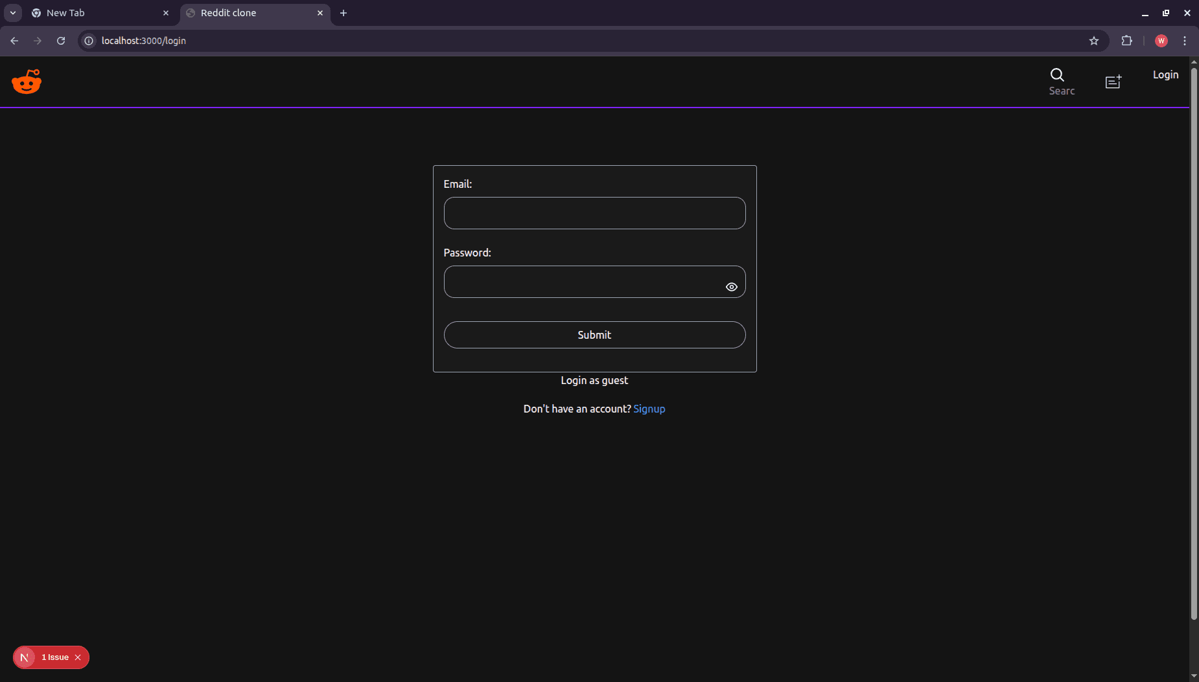This screenshot has height=682, width=1199.
Task: Submit the login form
Action: click(594, 335)
